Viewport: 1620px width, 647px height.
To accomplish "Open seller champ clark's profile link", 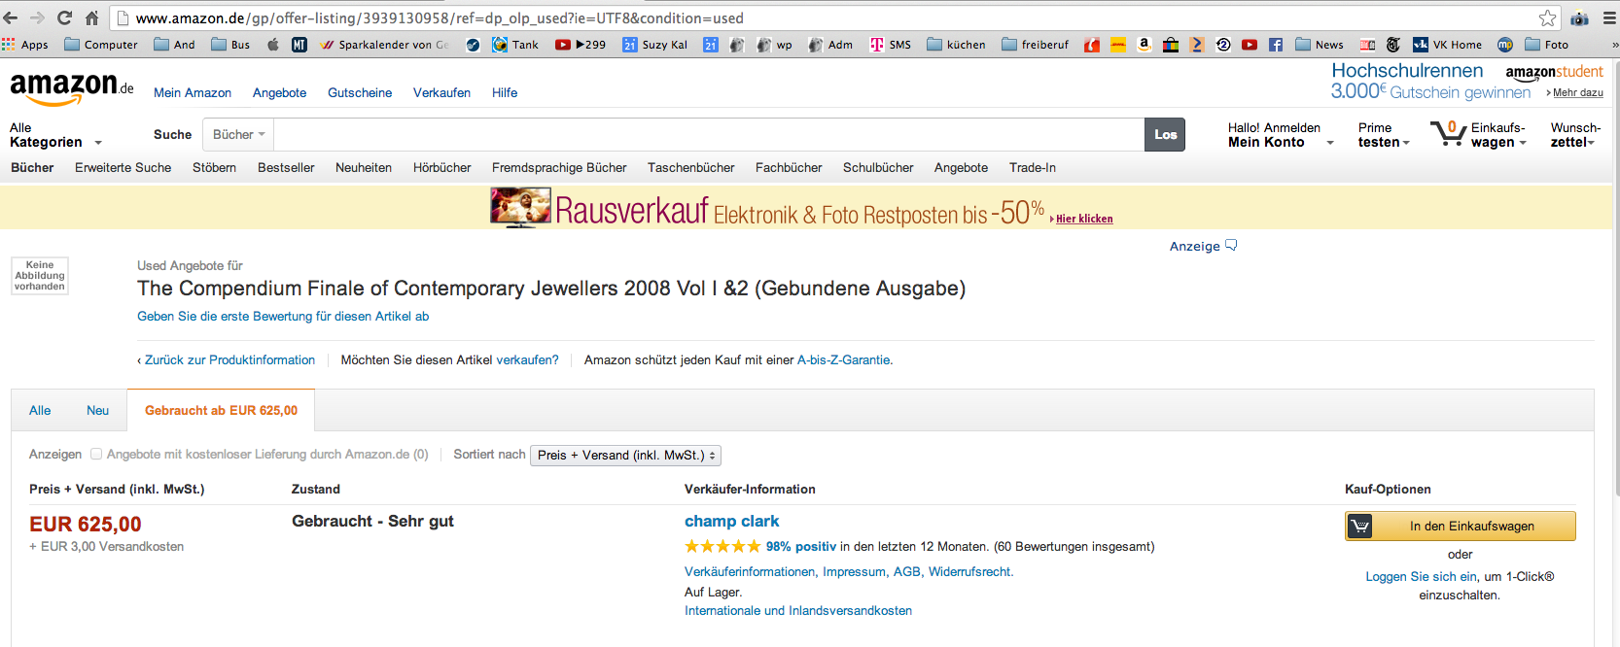I will 731,521.
